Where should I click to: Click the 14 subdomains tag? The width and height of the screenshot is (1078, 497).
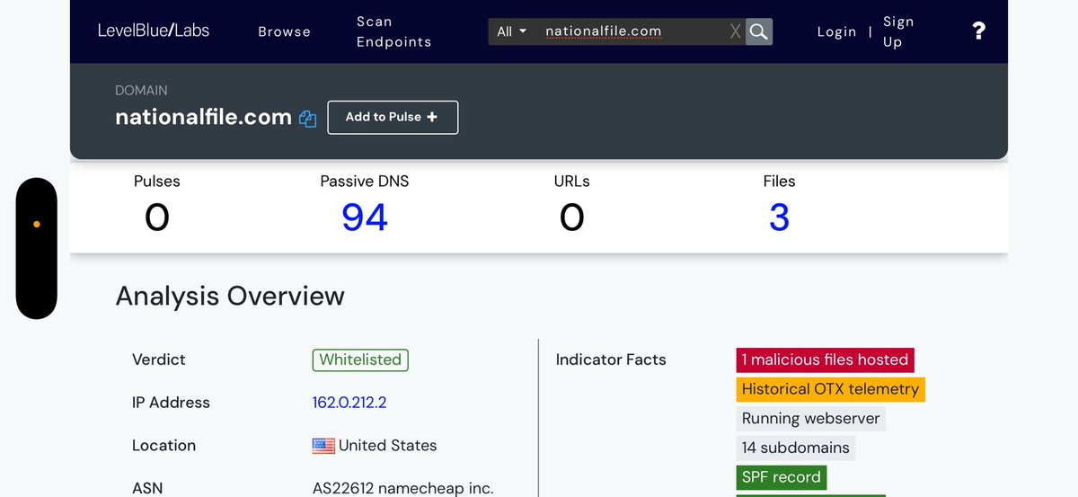795,448
